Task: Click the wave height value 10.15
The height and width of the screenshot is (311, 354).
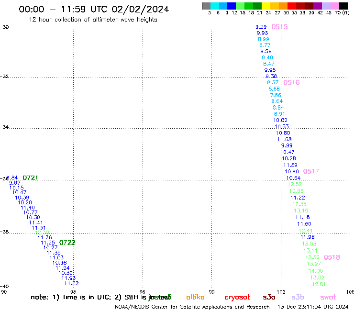Action: (16, 188)
